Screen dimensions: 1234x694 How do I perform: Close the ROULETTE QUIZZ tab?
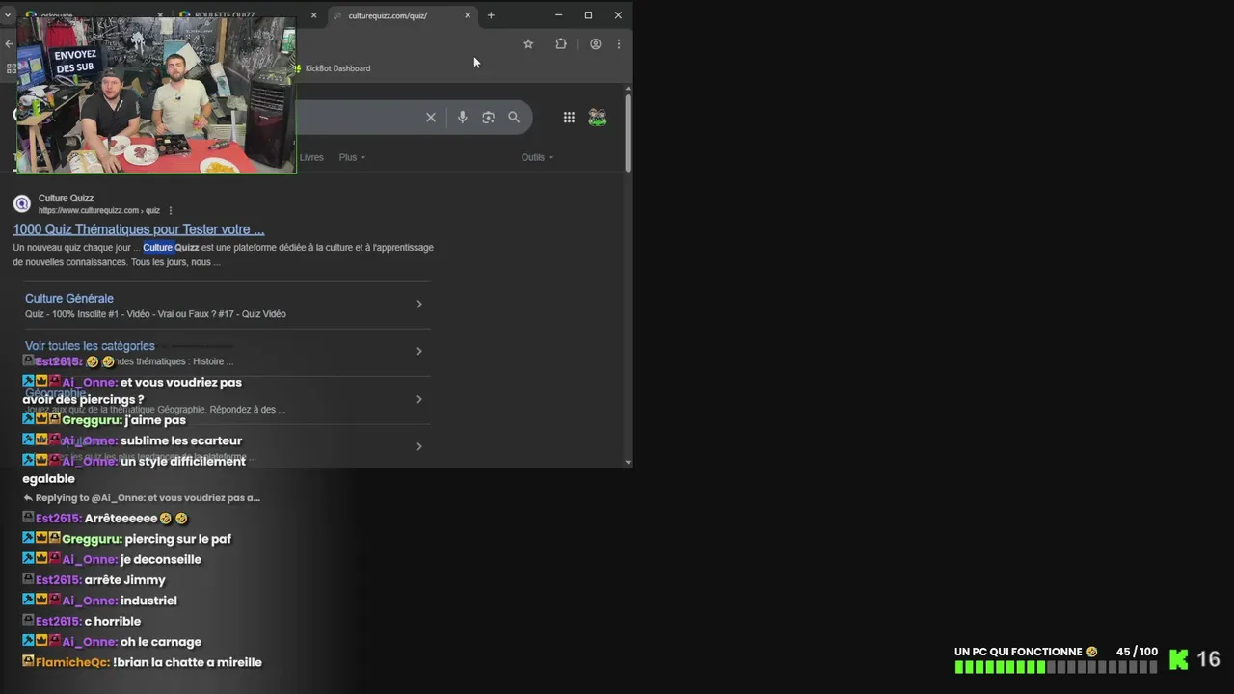[x=313, y=15]
